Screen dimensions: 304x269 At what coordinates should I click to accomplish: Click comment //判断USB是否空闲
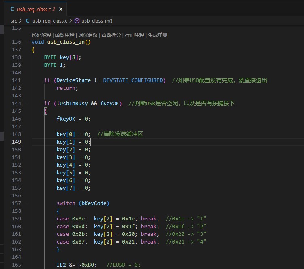pyautogui.click(x=182, y=103)
